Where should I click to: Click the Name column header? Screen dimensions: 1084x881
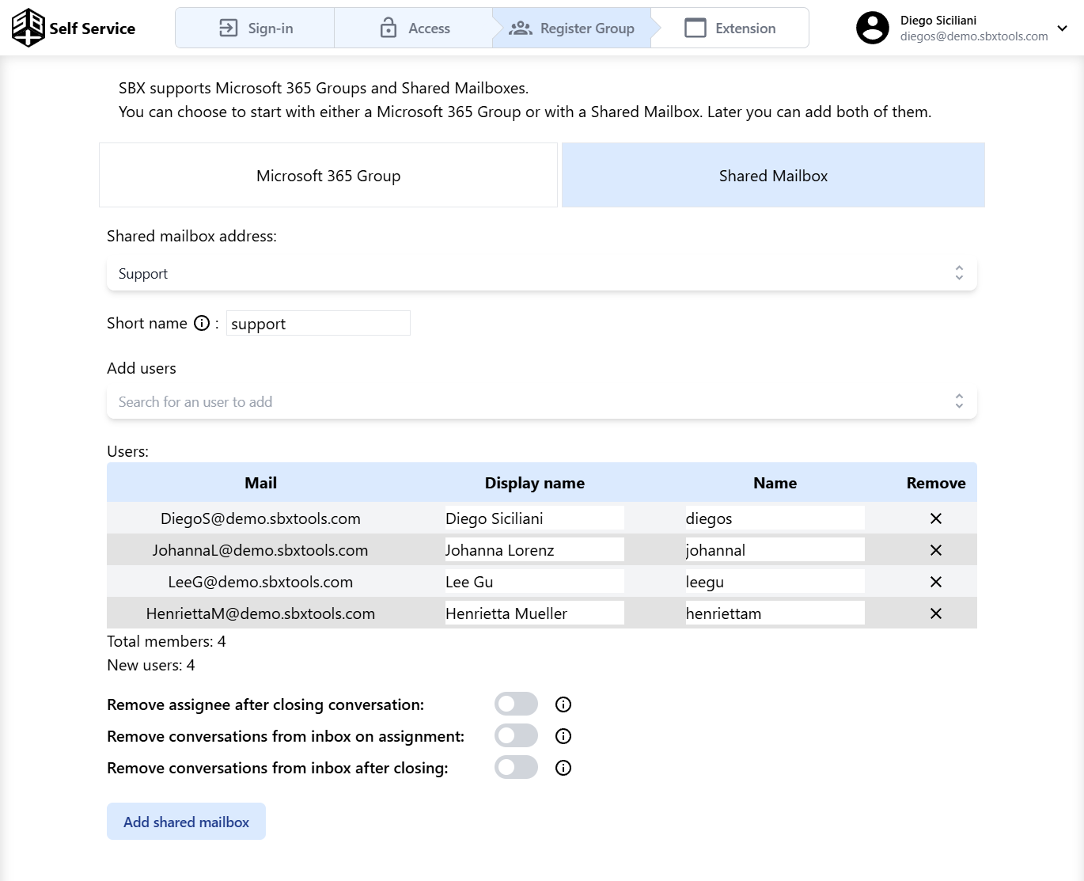pyautogui.click(x=775, y=483)
